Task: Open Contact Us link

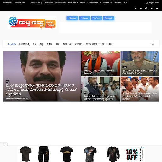Action: [107, 3]
